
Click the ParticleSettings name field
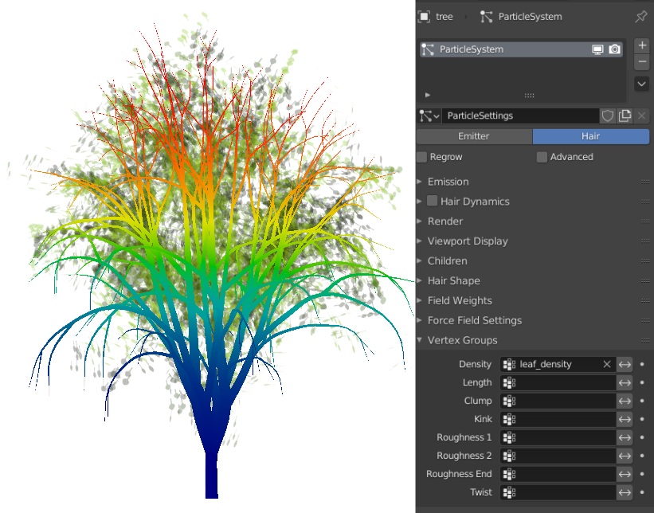pos(520,116)
